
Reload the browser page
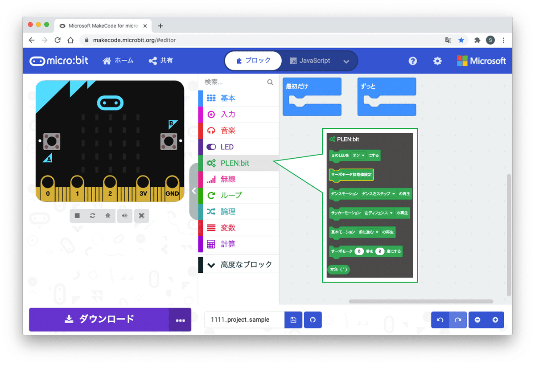58,40
